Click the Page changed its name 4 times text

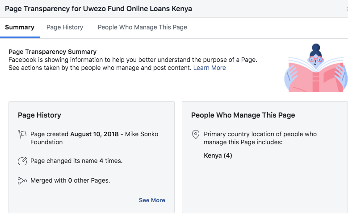coord(76,161)
